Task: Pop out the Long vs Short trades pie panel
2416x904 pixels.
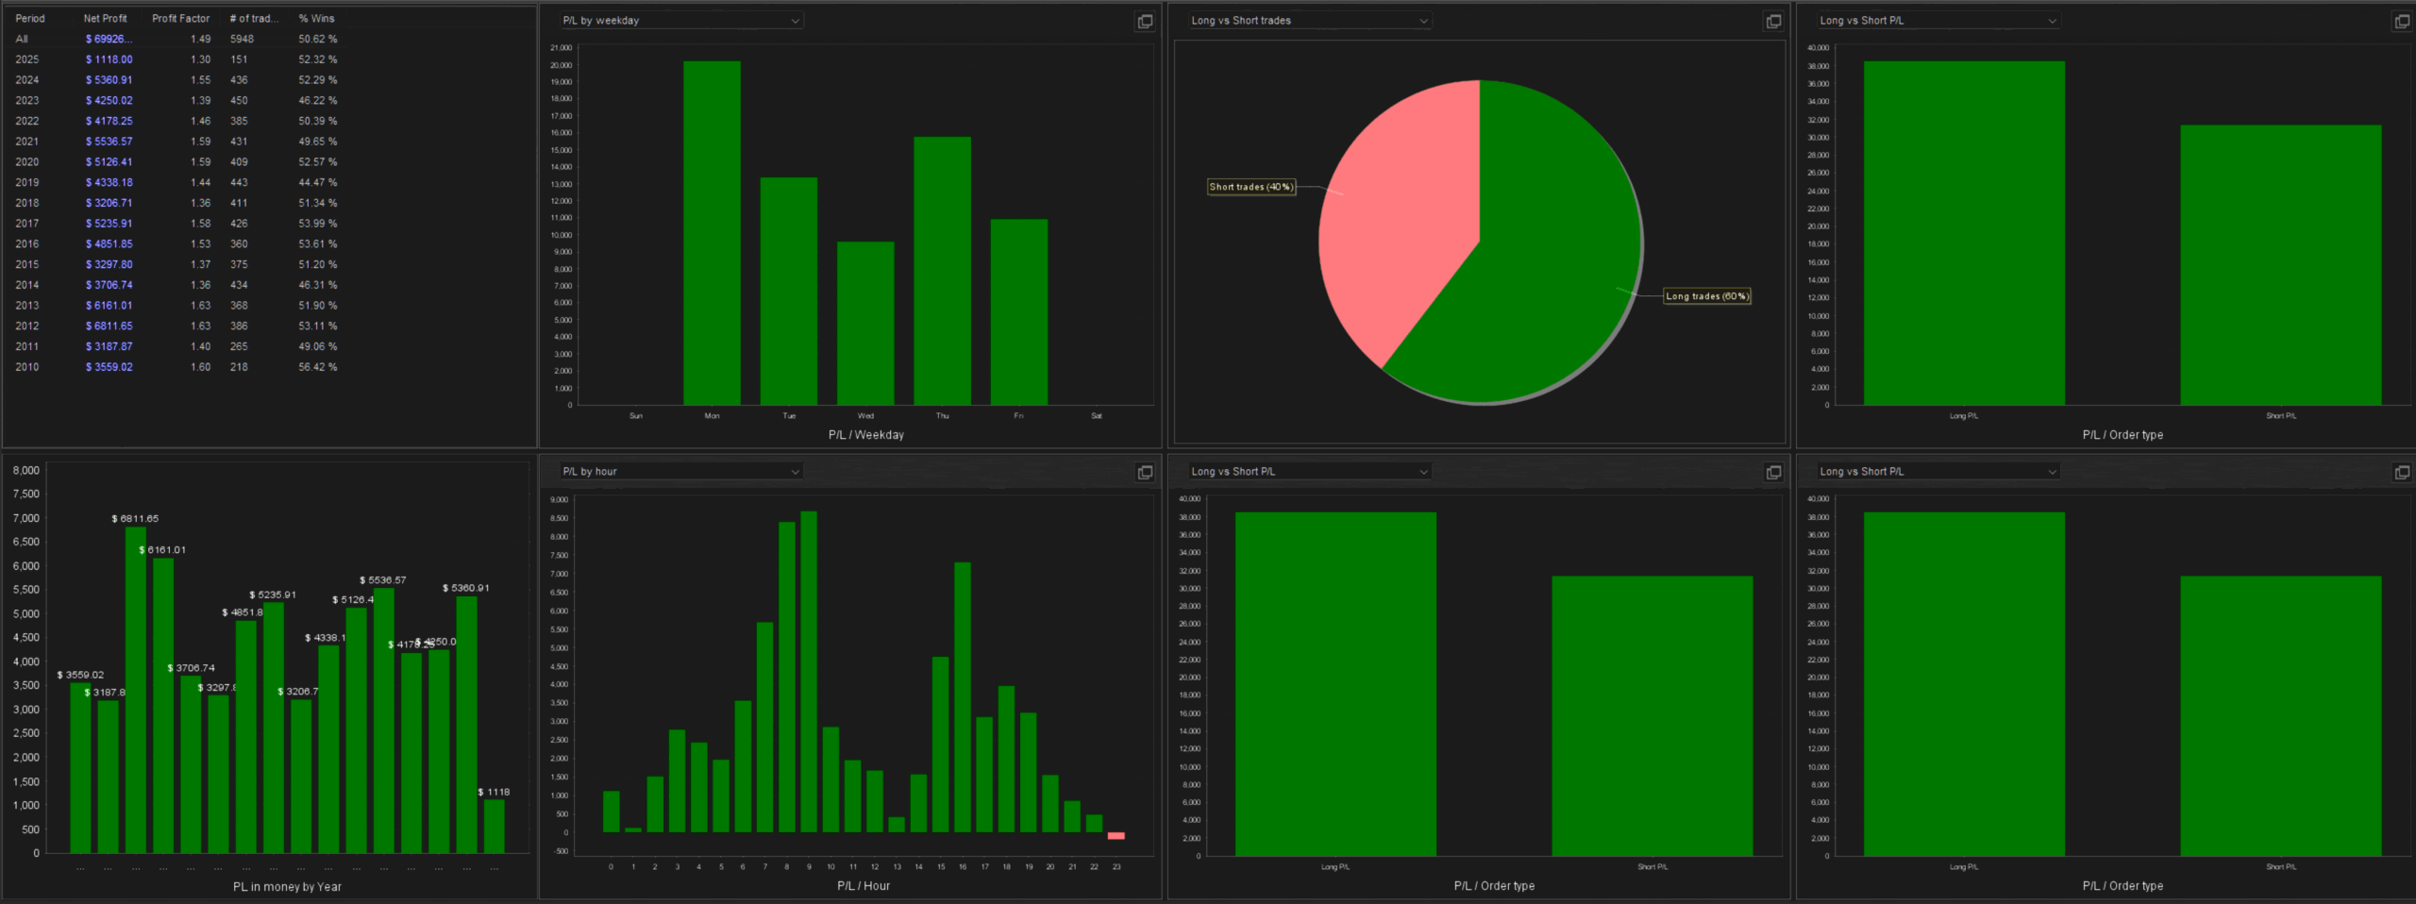Action: pyautogui.click(x=1772, y=22)
